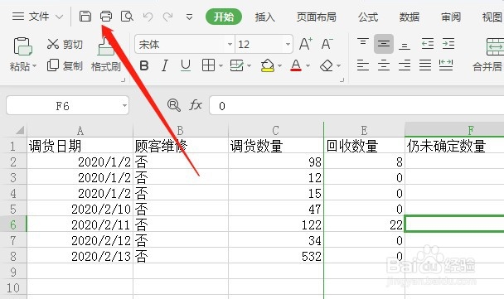
Task: Click the decrease indent icon
Action: coord(427,44)
